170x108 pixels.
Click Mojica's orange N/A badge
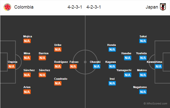27,41
